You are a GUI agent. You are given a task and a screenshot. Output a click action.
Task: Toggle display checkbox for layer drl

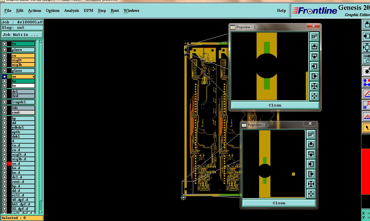pyautogui.click(x=5, y=92)
